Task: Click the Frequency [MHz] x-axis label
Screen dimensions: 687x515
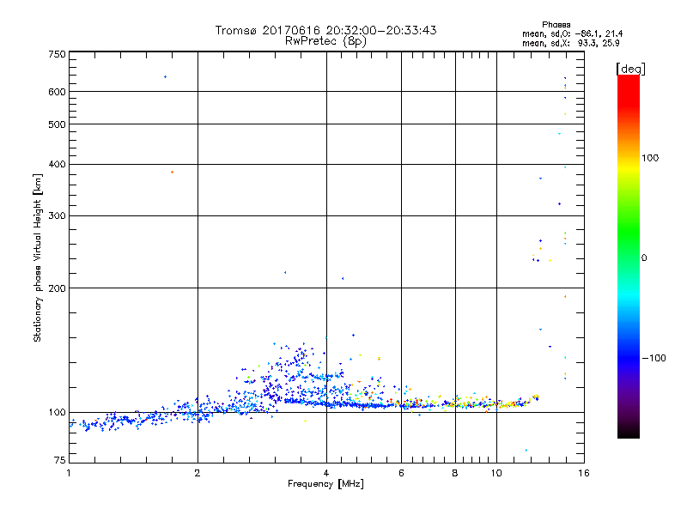Action: coord(325,485)
